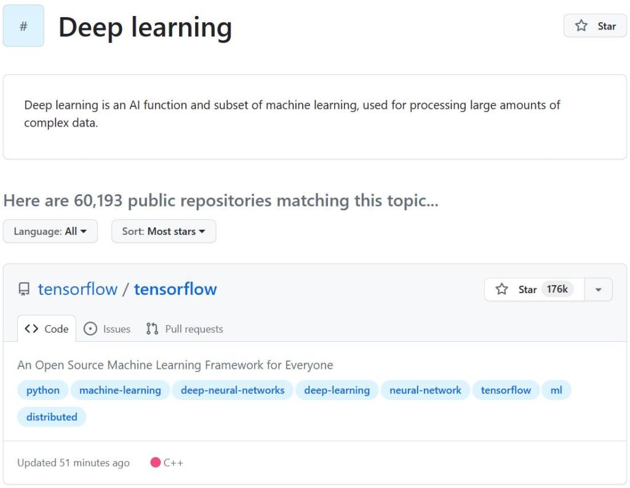This screenshot has height=488, width=630.
Task: Open the deep-neural-networks topic tag
Action: [x=233, y=390]
